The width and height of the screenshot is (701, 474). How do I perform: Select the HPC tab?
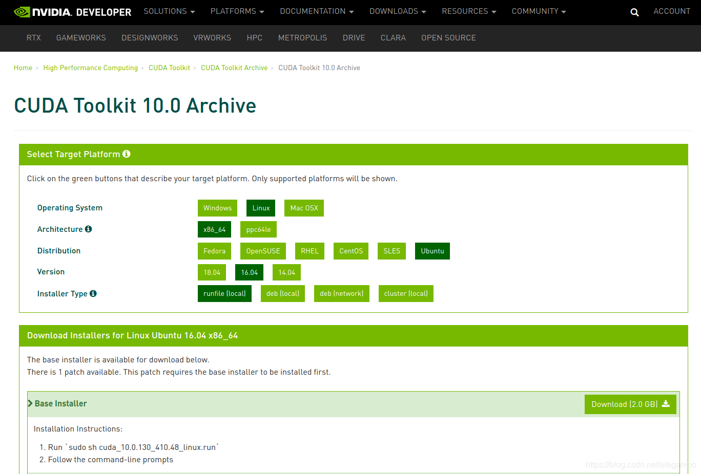[x=255, y=38]
